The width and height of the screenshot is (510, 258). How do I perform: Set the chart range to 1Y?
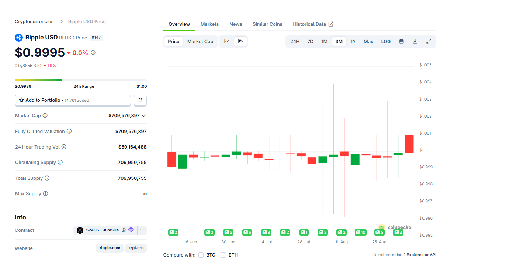353,42
